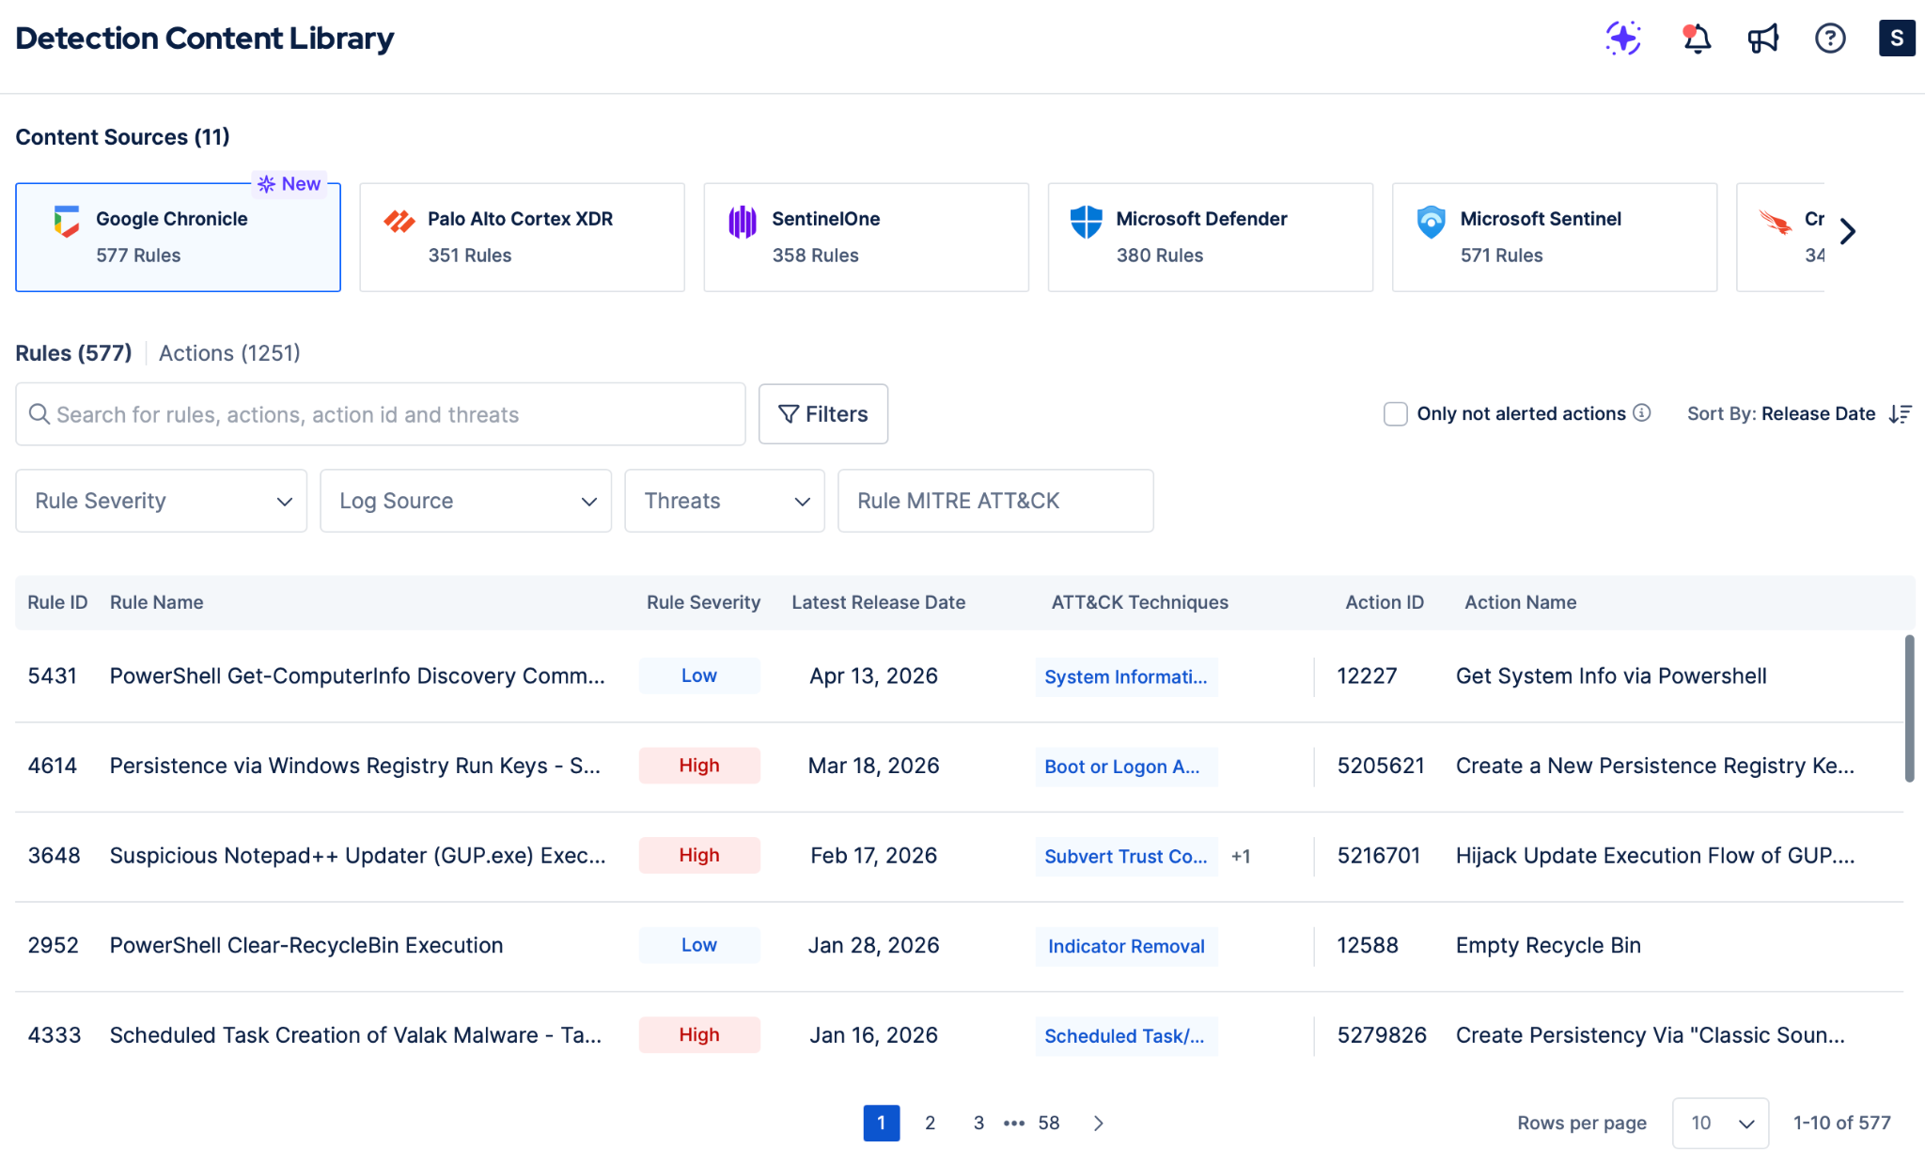The image size is (1925, 1163).
Task: Switch to the Actions (1251) tab
Action: point(229,353)
